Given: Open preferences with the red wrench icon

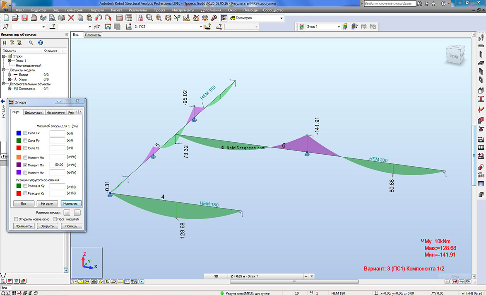Looking at the screenshot, I should pos(214,18).
